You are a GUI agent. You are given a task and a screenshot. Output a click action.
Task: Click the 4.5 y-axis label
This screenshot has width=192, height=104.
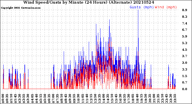(x=185, y=50)
